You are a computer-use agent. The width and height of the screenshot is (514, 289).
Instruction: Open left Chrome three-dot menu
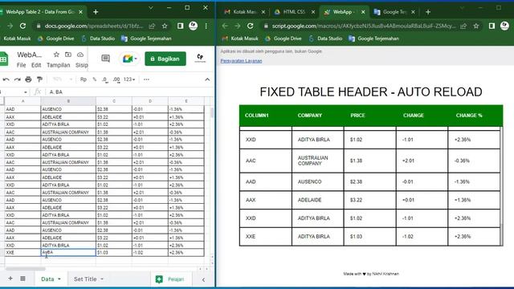[206, 26]
